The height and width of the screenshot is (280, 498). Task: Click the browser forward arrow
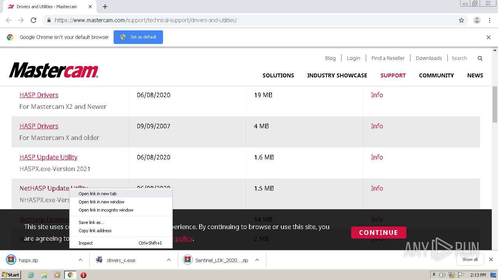(21, 20)
